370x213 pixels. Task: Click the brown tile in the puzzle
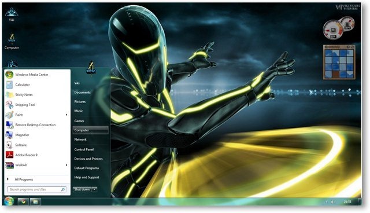click(335, 75)
